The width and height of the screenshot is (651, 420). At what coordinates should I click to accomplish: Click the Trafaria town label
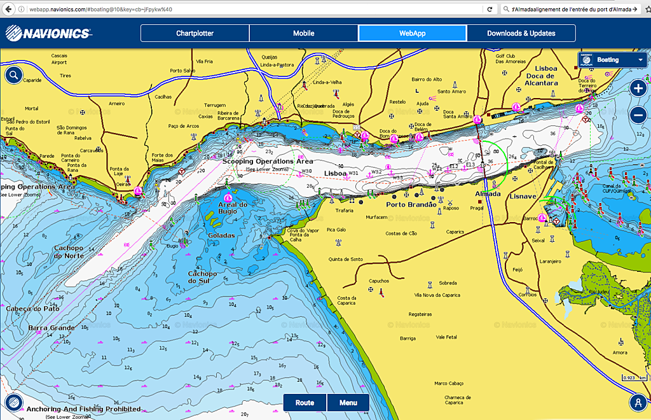344,211
